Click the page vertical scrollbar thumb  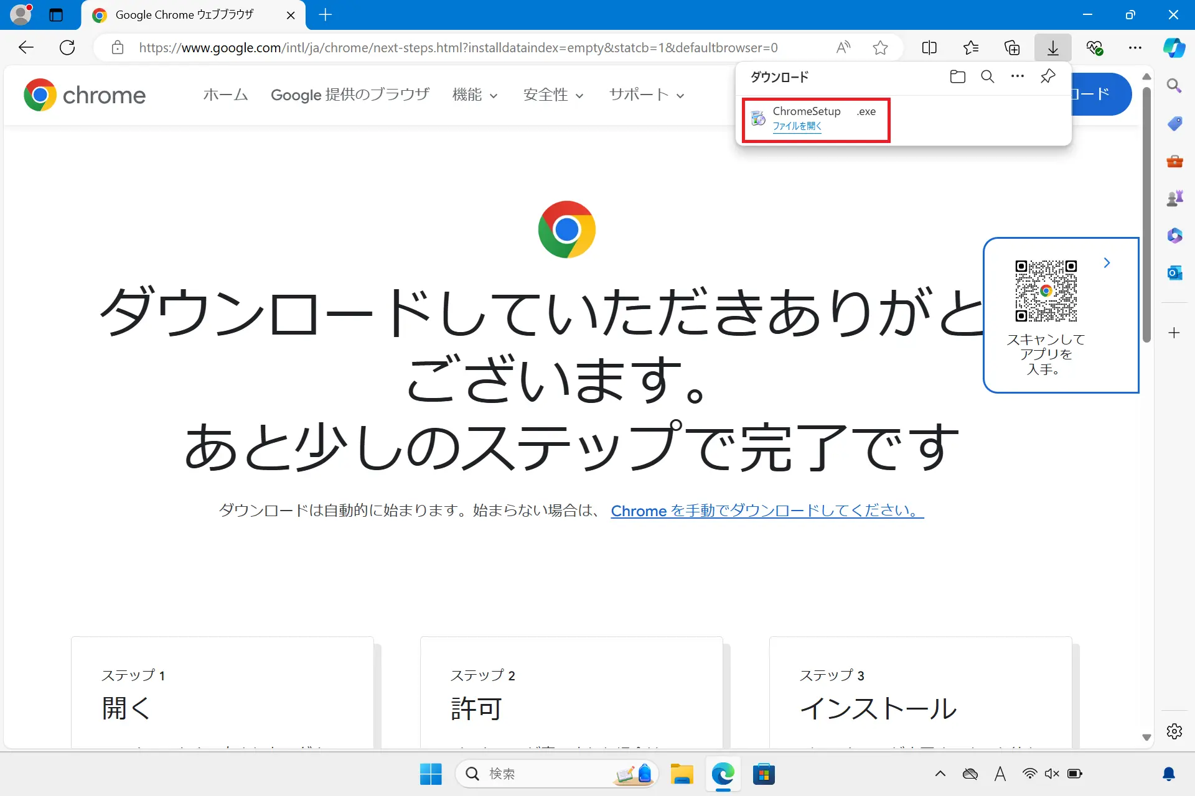tap(1146, 215)
